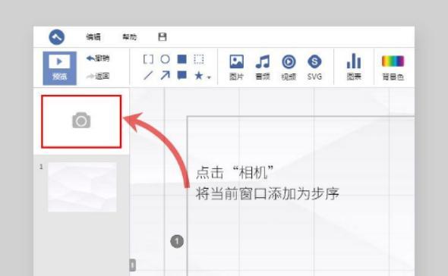Start the 预览 preview playback
448x276 pixels.
click(x=60, y=68)
